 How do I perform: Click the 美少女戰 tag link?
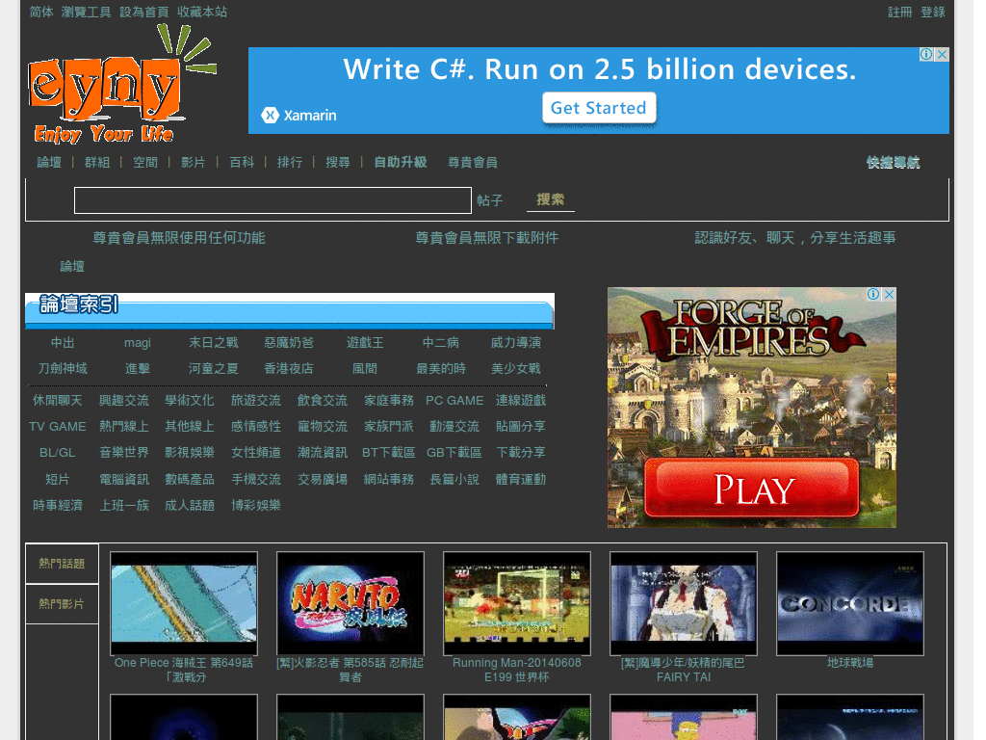point(516,368)
